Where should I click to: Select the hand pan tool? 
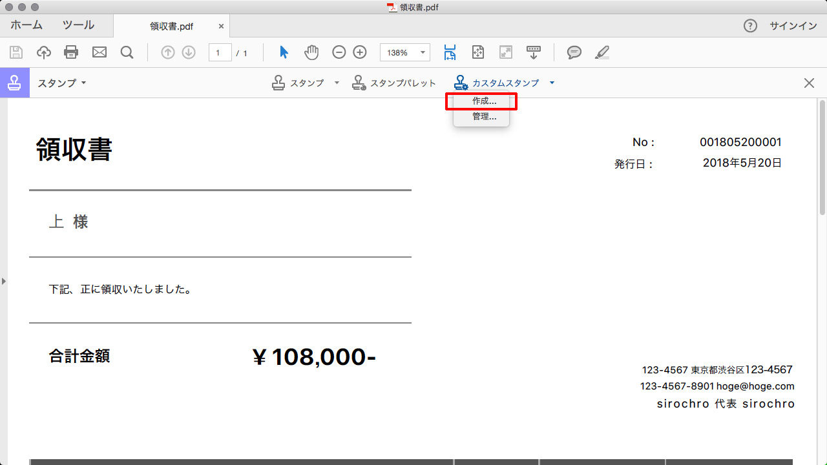point(311,52)
